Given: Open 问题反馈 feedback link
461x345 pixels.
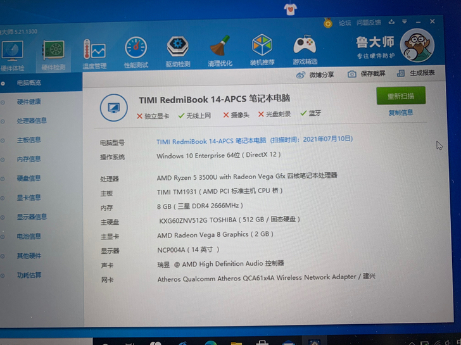Looking at the screenshot, I should tap(369, 22).
